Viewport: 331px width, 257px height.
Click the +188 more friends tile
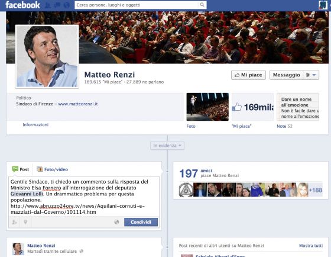316,189
